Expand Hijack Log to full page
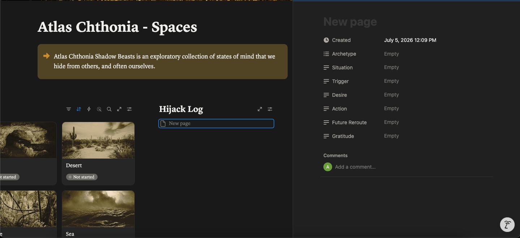 point(260,109)
